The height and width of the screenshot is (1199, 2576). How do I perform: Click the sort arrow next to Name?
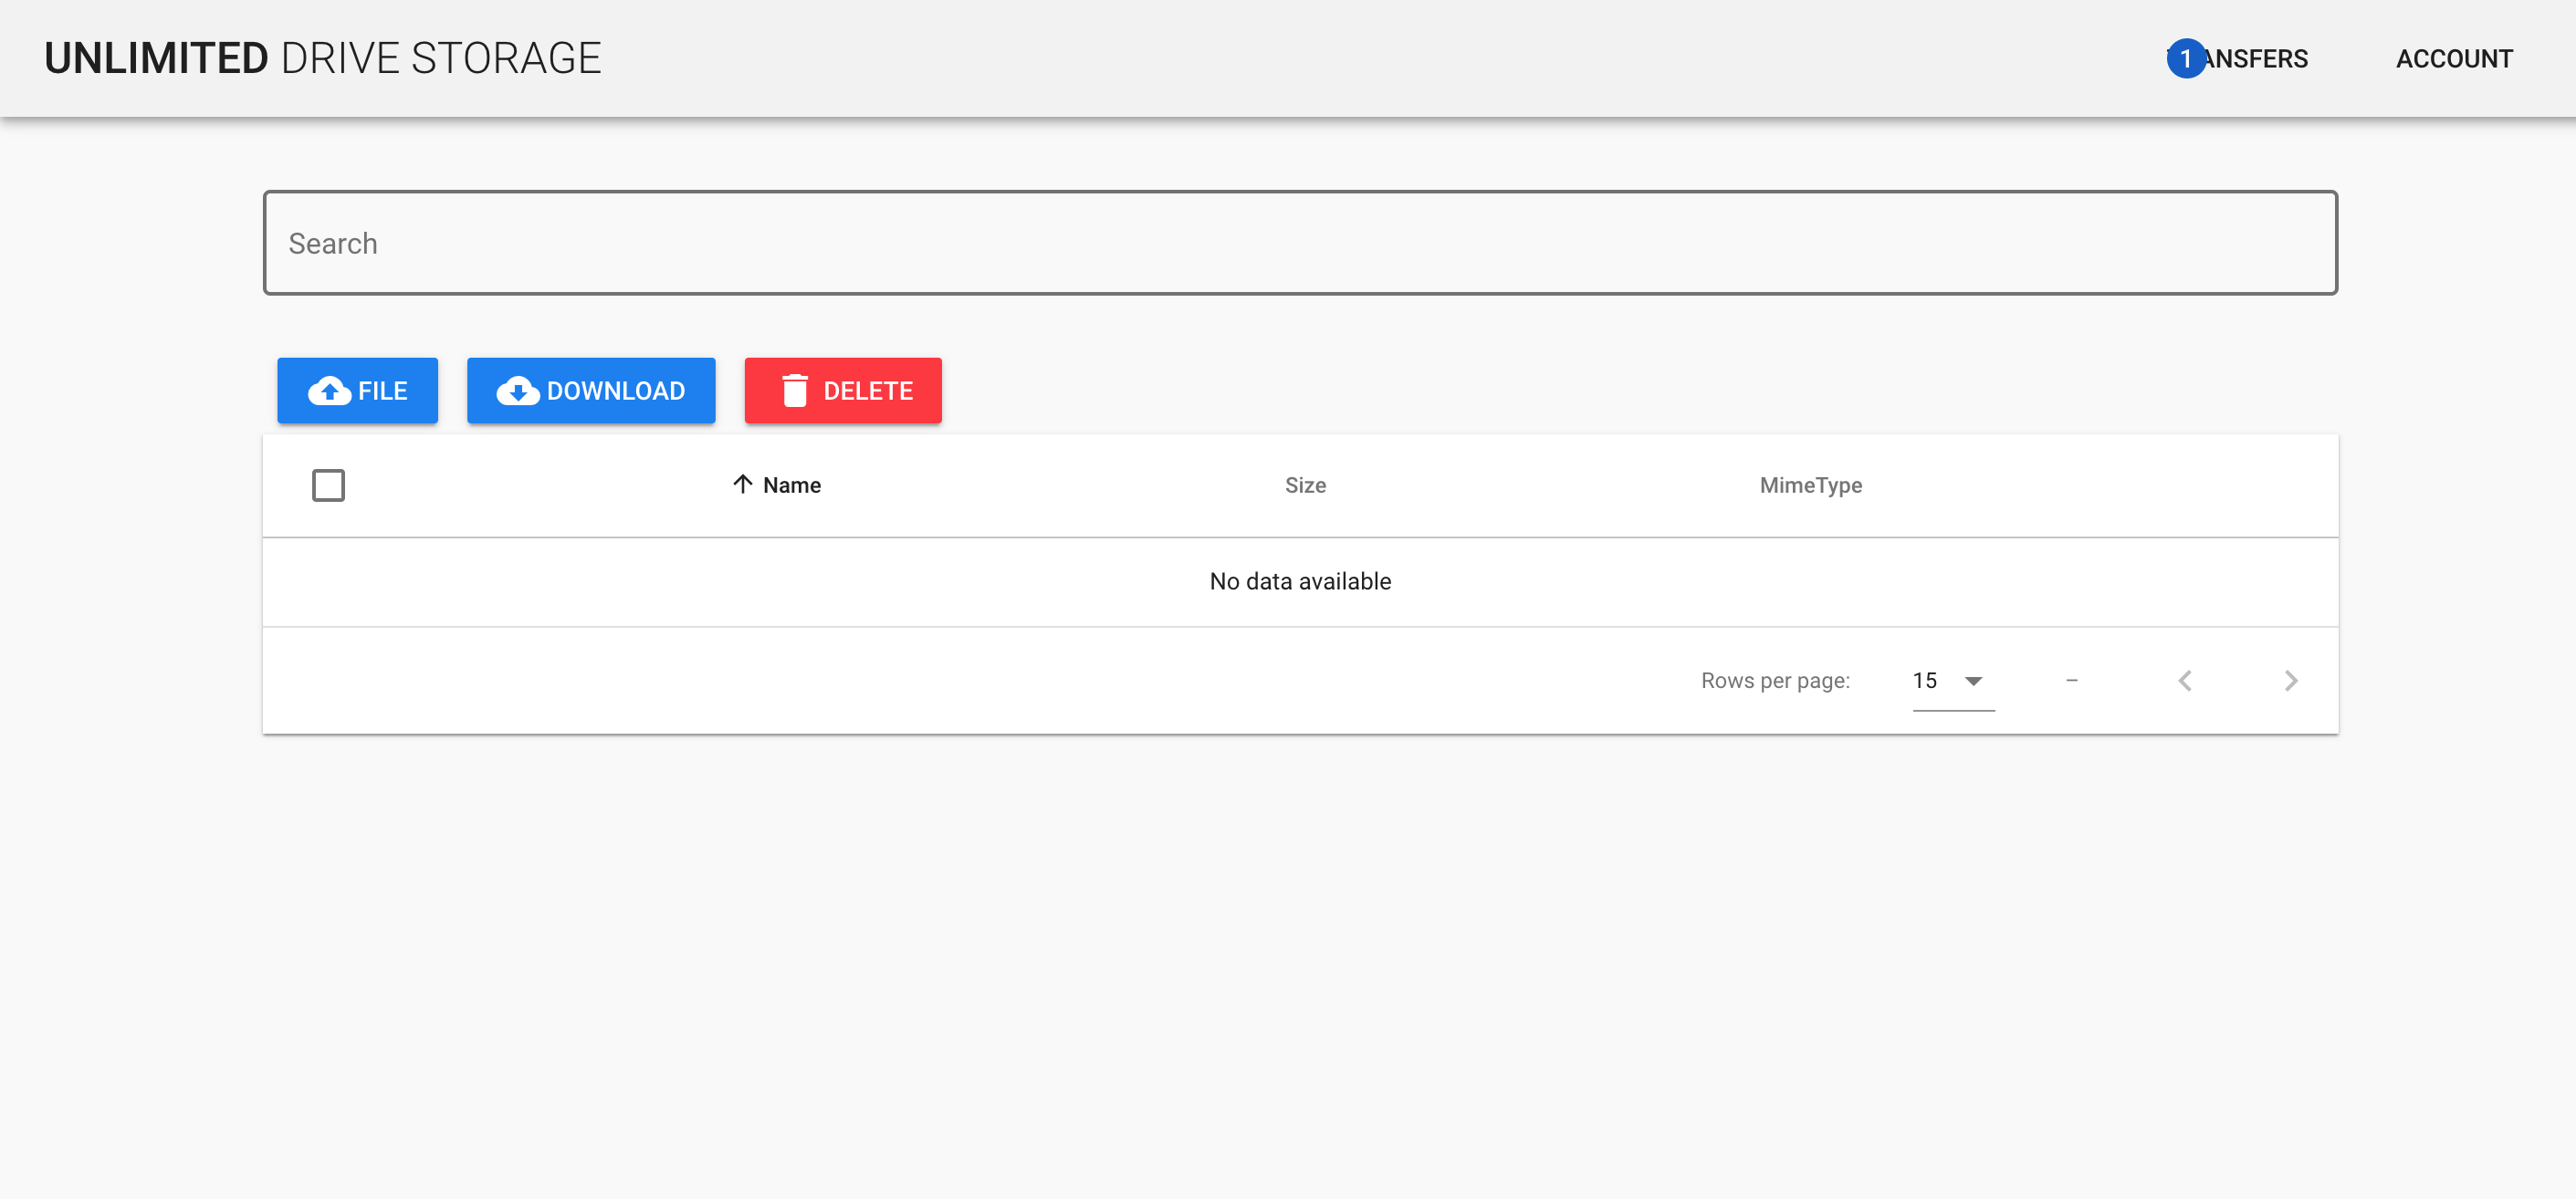(x=742, y=485)
